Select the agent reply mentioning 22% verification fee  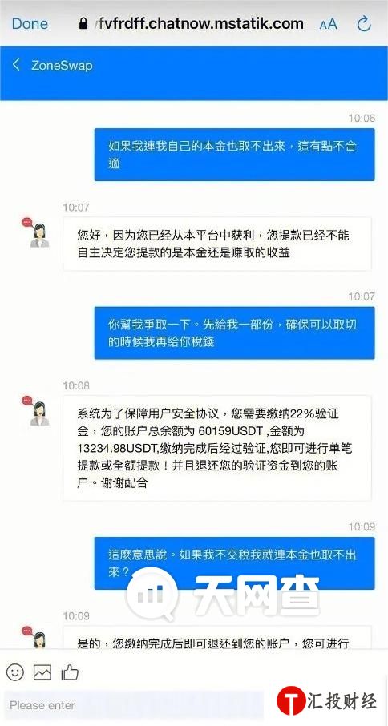(217, 448)
